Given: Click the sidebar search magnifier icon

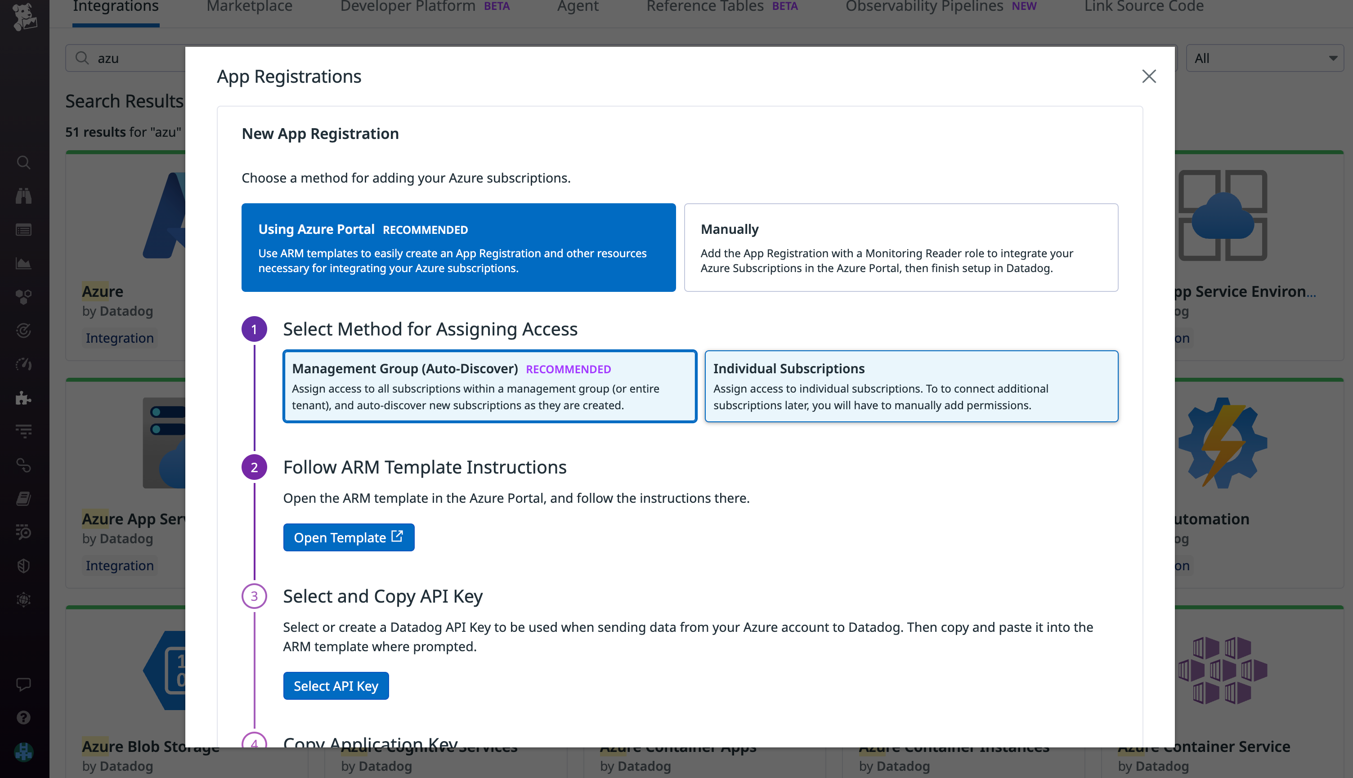Looking at the screenshot, I should 23,162.
